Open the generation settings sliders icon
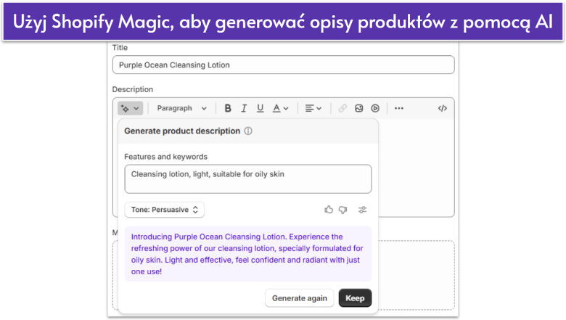This screenshot has height=320, width=566. click(x=362, y=210)
